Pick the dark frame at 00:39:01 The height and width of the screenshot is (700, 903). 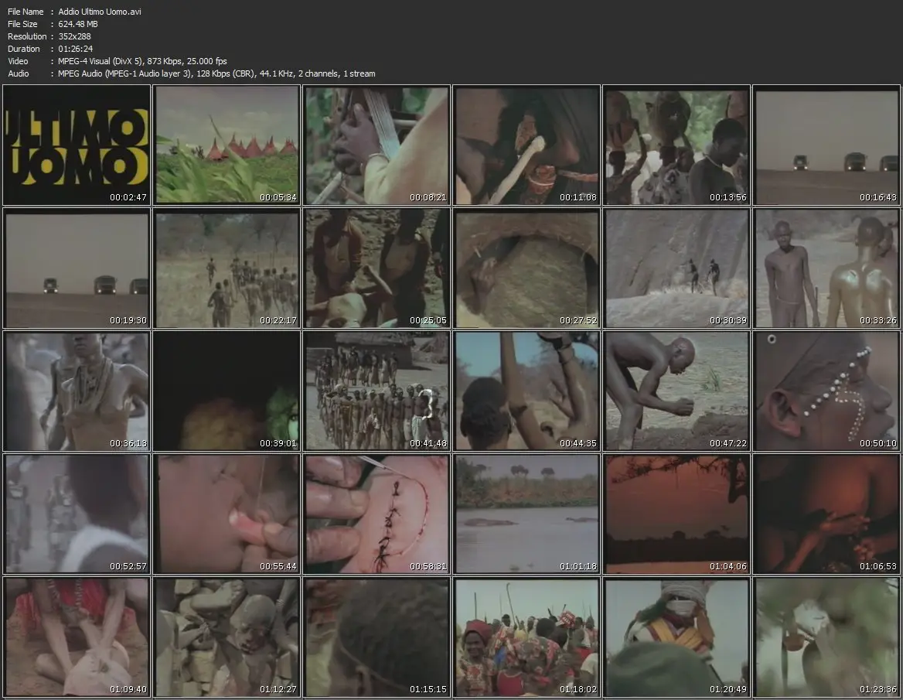pos(227,391)
